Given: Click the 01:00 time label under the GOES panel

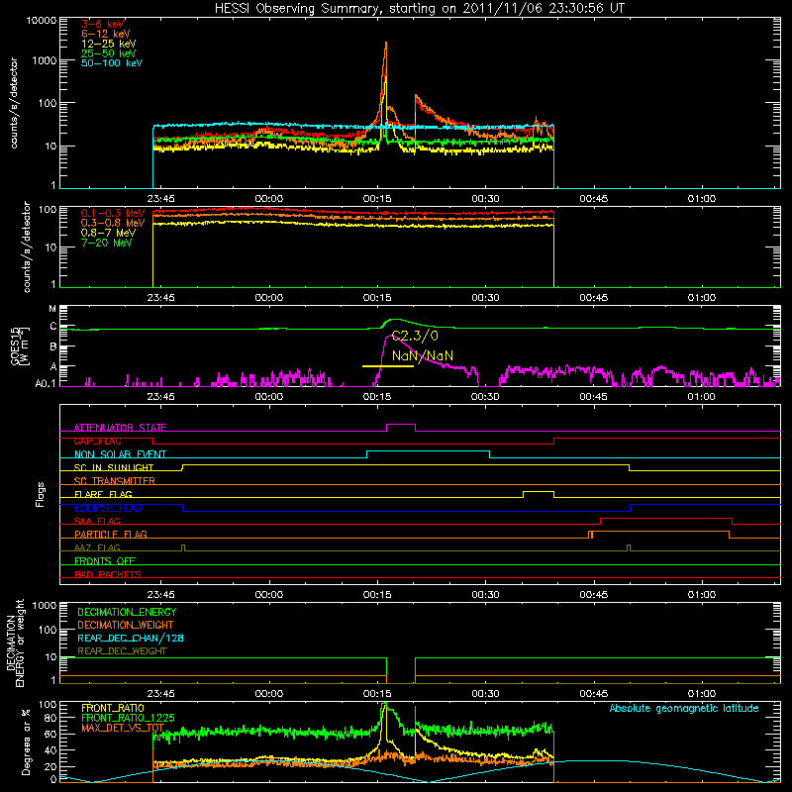Looking at the screenshot, I should (702, 397).
